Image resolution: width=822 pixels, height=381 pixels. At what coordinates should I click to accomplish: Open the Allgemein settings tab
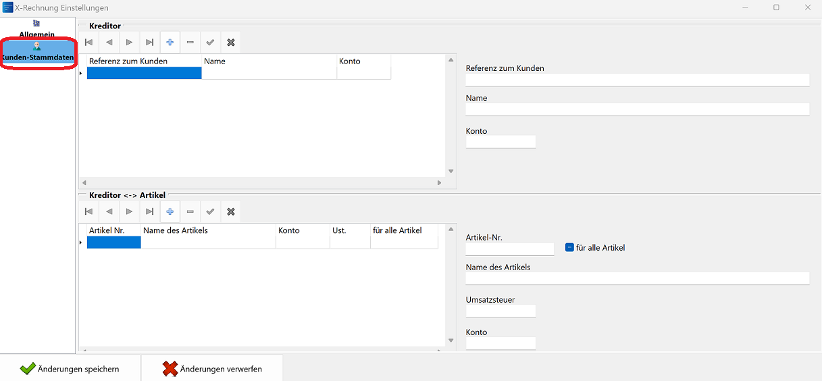(x=36, y=29)
